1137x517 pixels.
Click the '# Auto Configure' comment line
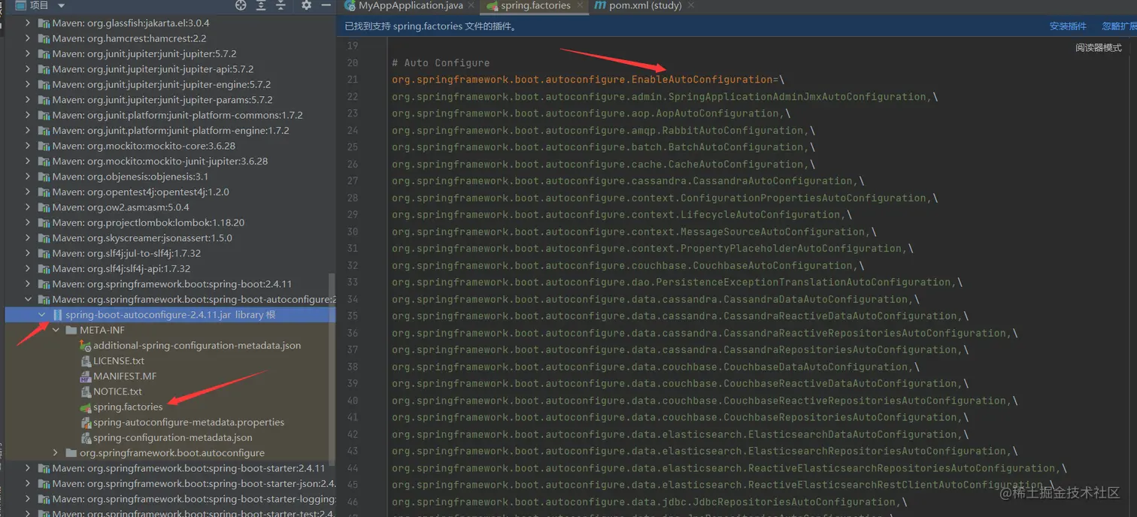441,63
